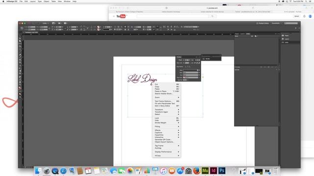Align stroke to center

185,66
